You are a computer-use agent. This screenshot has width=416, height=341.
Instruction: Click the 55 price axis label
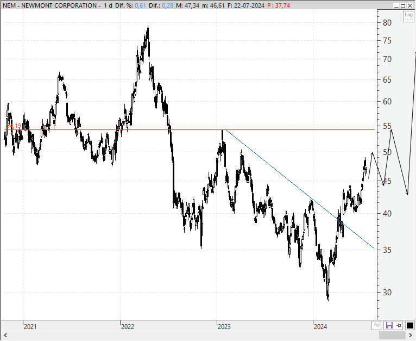[x=387, y=126]
